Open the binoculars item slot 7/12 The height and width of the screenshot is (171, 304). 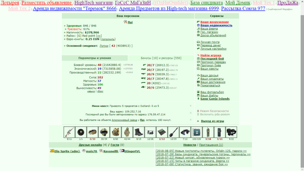(x=185, y=132)
